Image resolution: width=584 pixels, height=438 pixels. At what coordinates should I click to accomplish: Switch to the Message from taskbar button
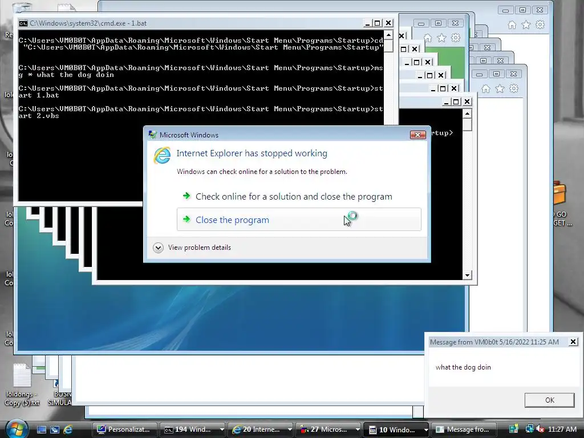click(464, 429)
